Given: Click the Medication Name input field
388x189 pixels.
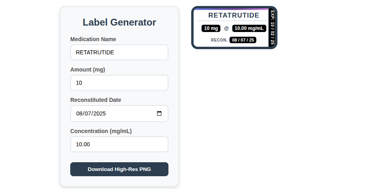Looking at the screenshot, I should (119, 52).
